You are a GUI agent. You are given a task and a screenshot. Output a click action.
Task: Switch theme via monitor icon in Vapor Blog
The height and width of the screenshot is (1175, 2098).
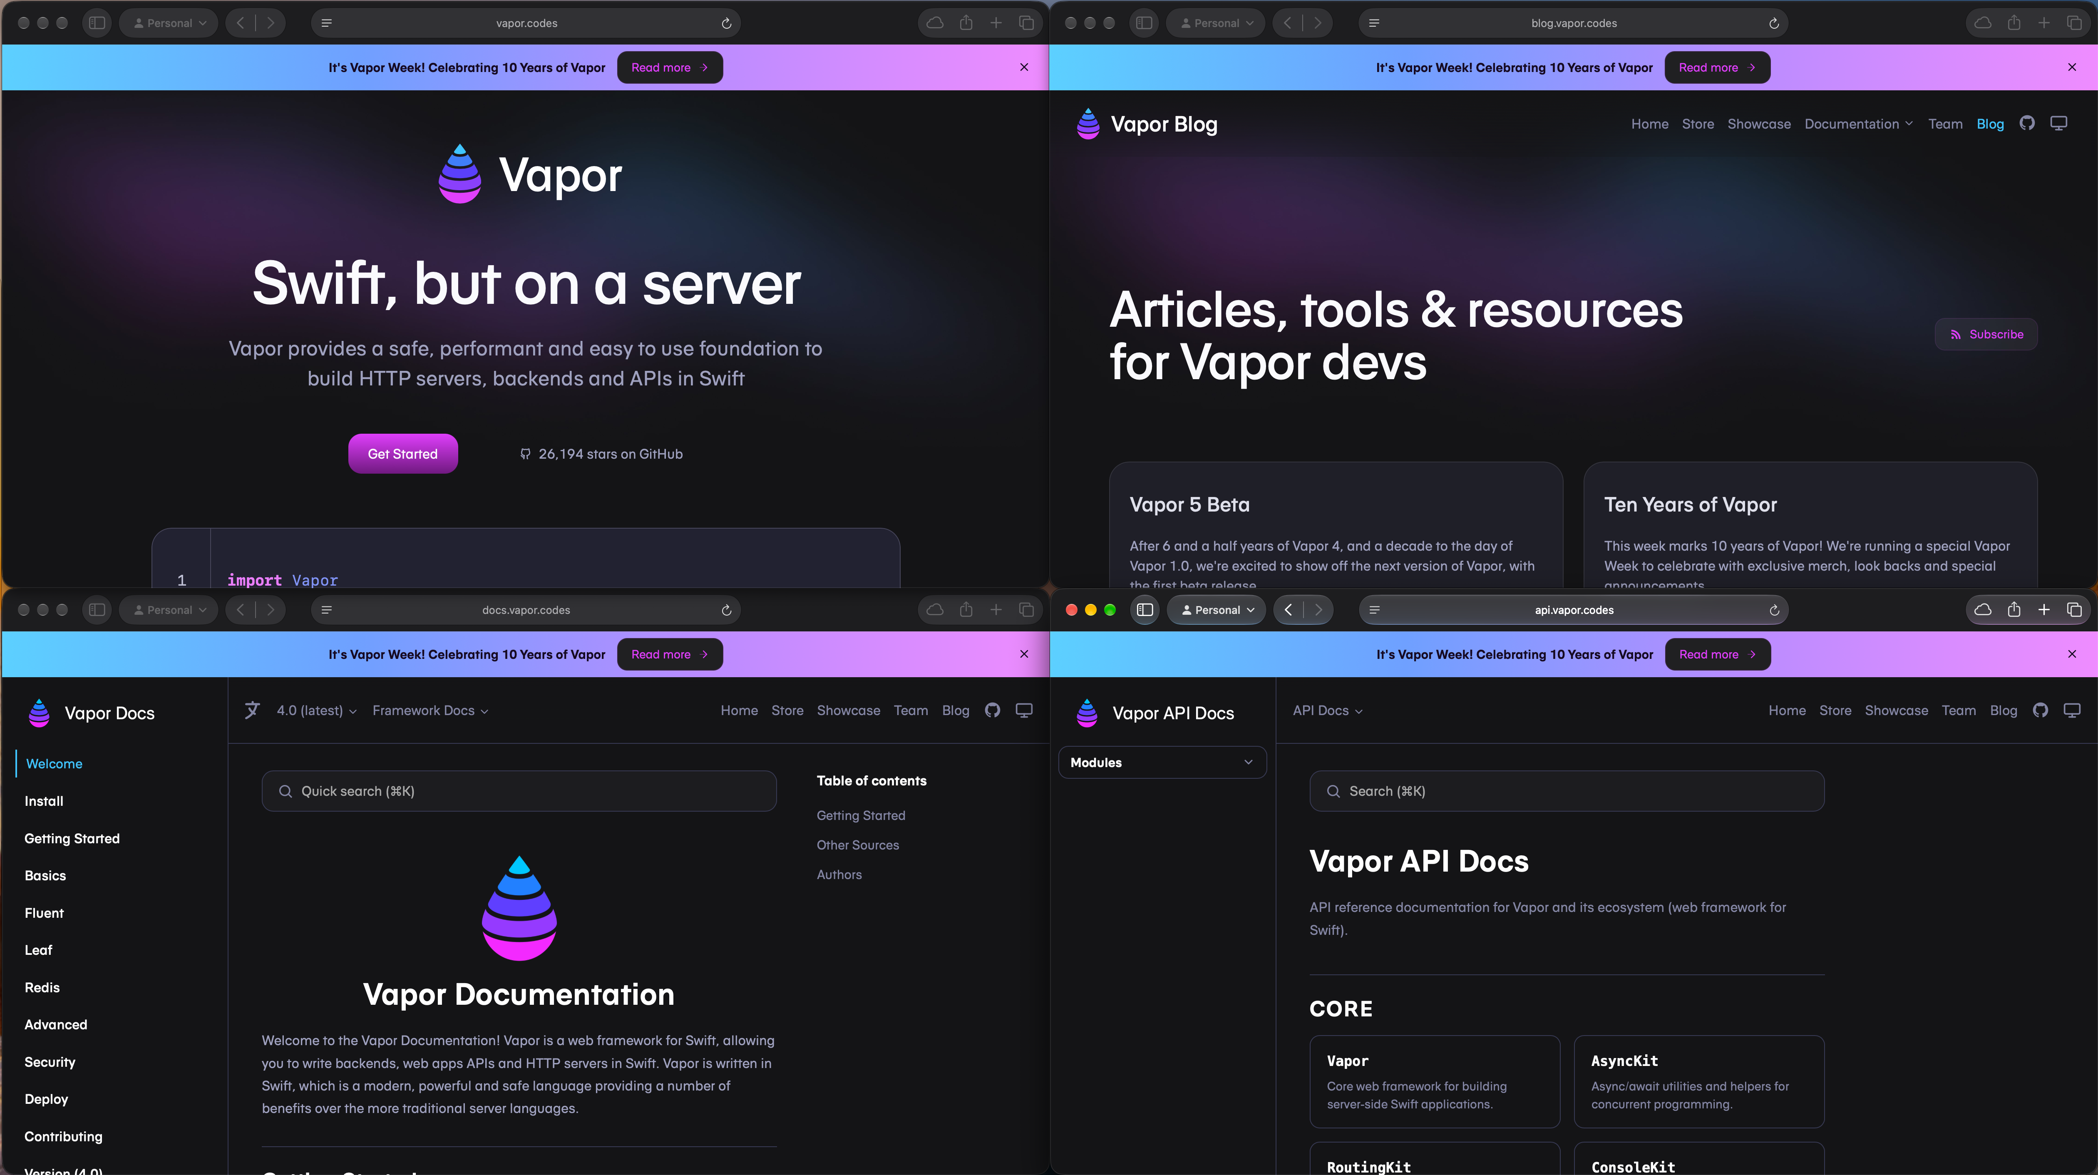[x=2059, y=123]
